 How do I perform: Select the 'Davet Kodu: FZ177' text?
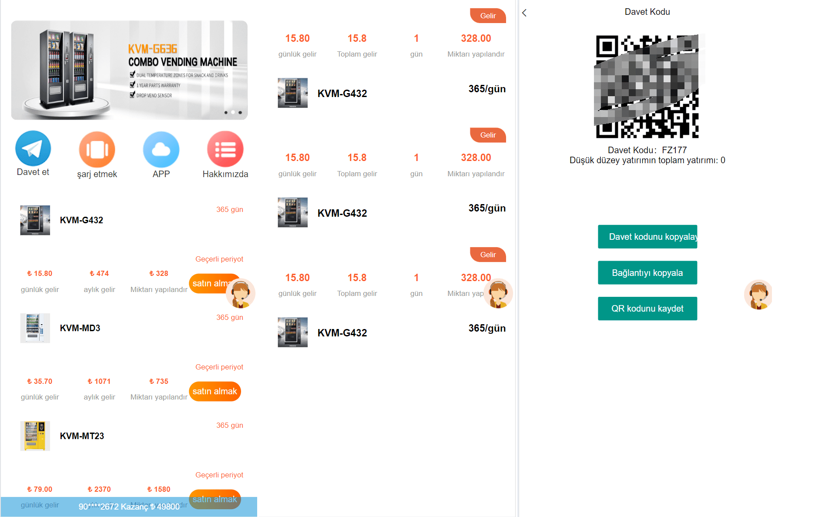coord(647,150)
